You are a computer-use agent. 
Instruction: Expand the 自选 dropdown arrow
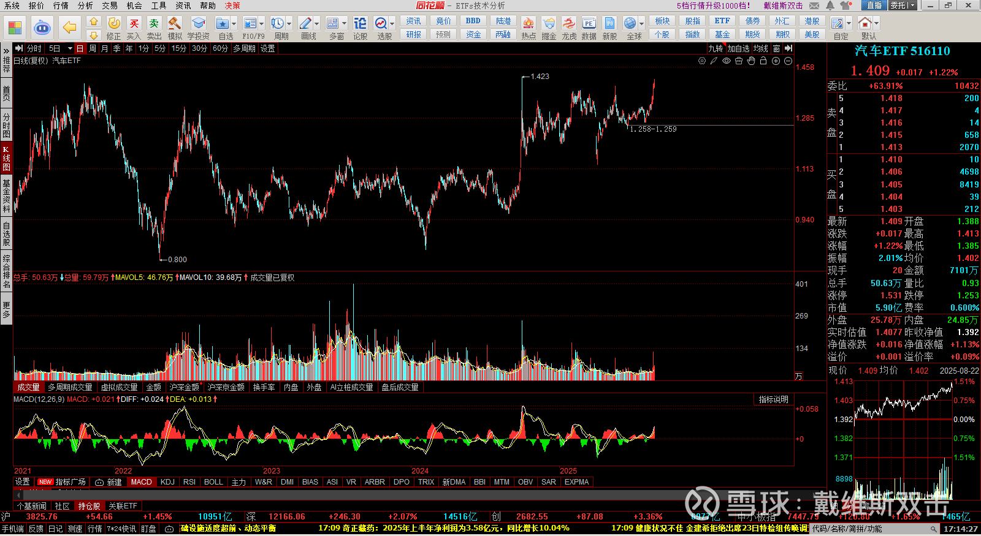point(235,23)
